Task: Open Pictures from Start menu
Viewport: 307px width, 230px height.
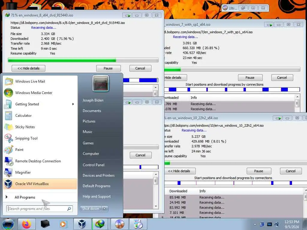Action: (x=89, y=121)
